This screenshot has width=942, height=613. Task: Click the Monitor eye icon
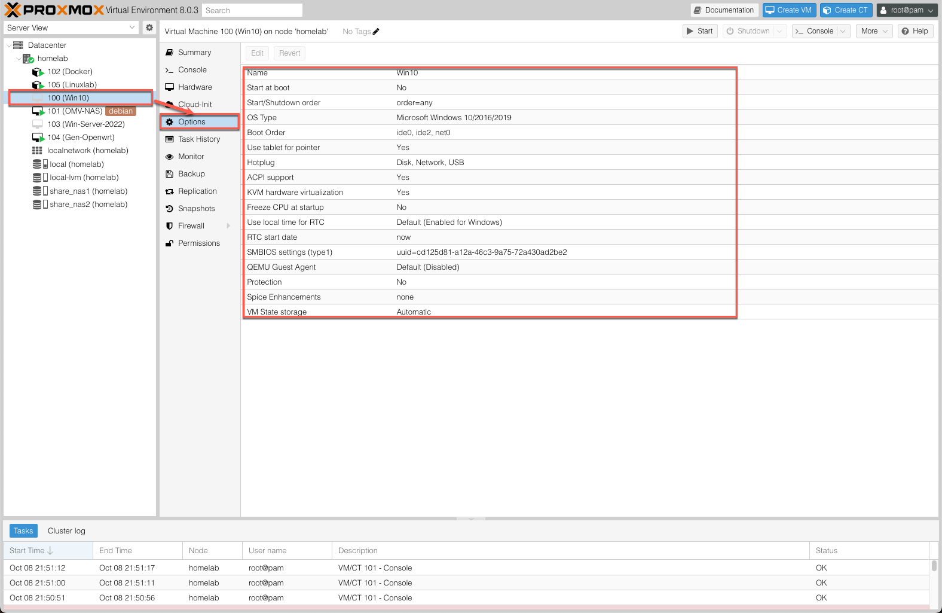pyautogui.click(x=170, y=157)
